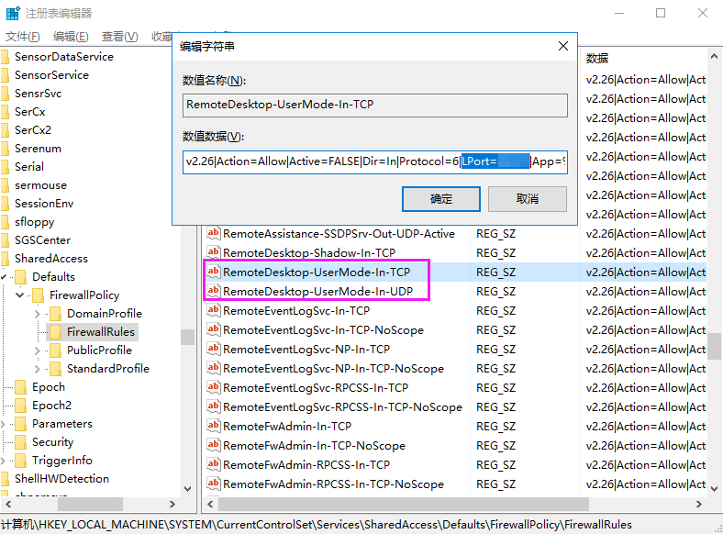Screen dimensions: 723x534
Task: Click the DomainProfile folder icon
Action: [55, 314]
